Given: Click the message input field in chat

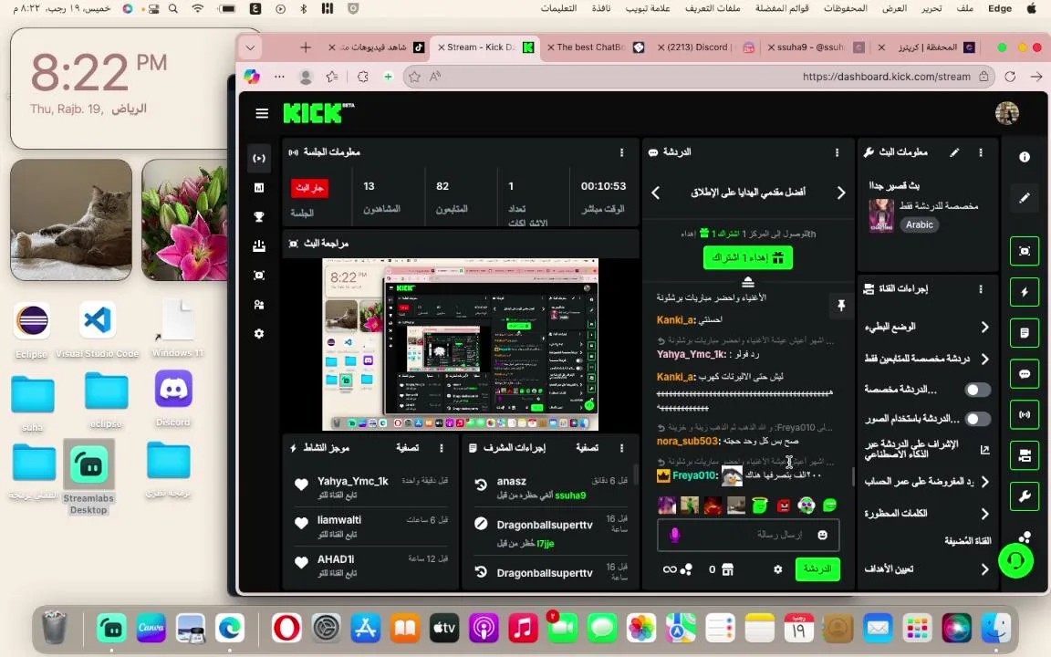Looking at the screenshot, I should point(748,535).
